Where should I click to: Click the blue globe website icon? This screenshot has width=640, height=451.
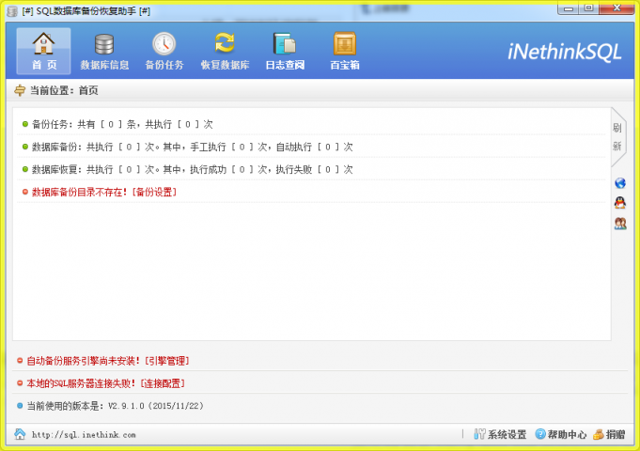pyautogui.click(x=619, y=183)
